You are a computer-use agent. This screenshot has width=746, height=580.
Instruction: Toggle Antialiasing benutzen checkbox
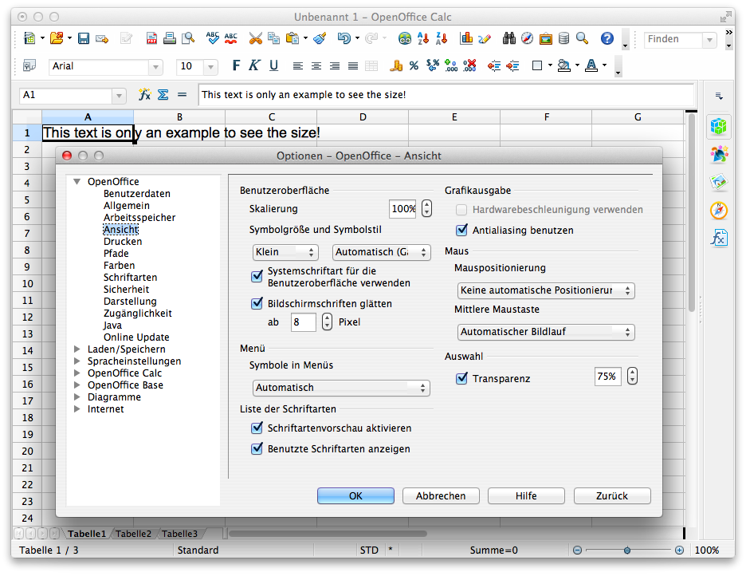(x=461, y=231)
